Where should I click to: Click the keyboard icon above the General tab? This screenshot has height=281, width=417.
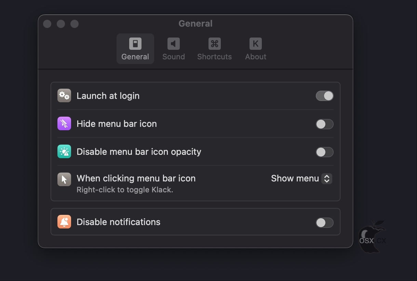[x=135, y=43]
